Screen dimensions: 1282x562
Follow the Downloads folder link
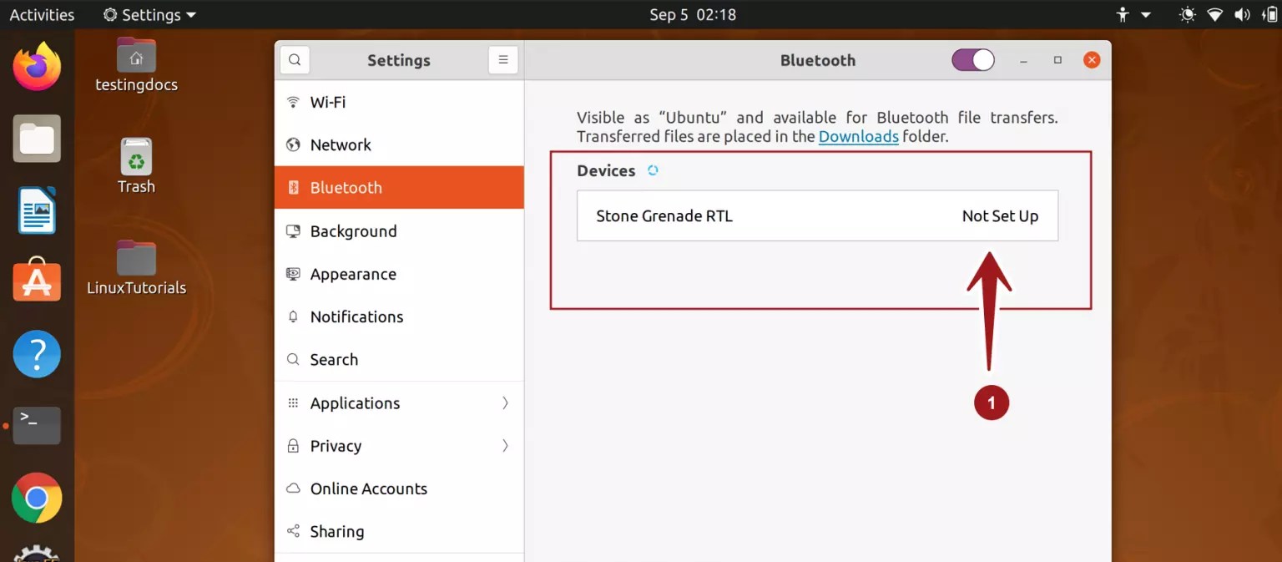tap(858, 136)
